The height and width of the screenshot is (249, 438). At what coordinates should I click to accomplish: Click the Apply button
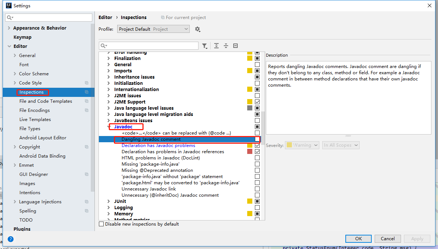417,238
